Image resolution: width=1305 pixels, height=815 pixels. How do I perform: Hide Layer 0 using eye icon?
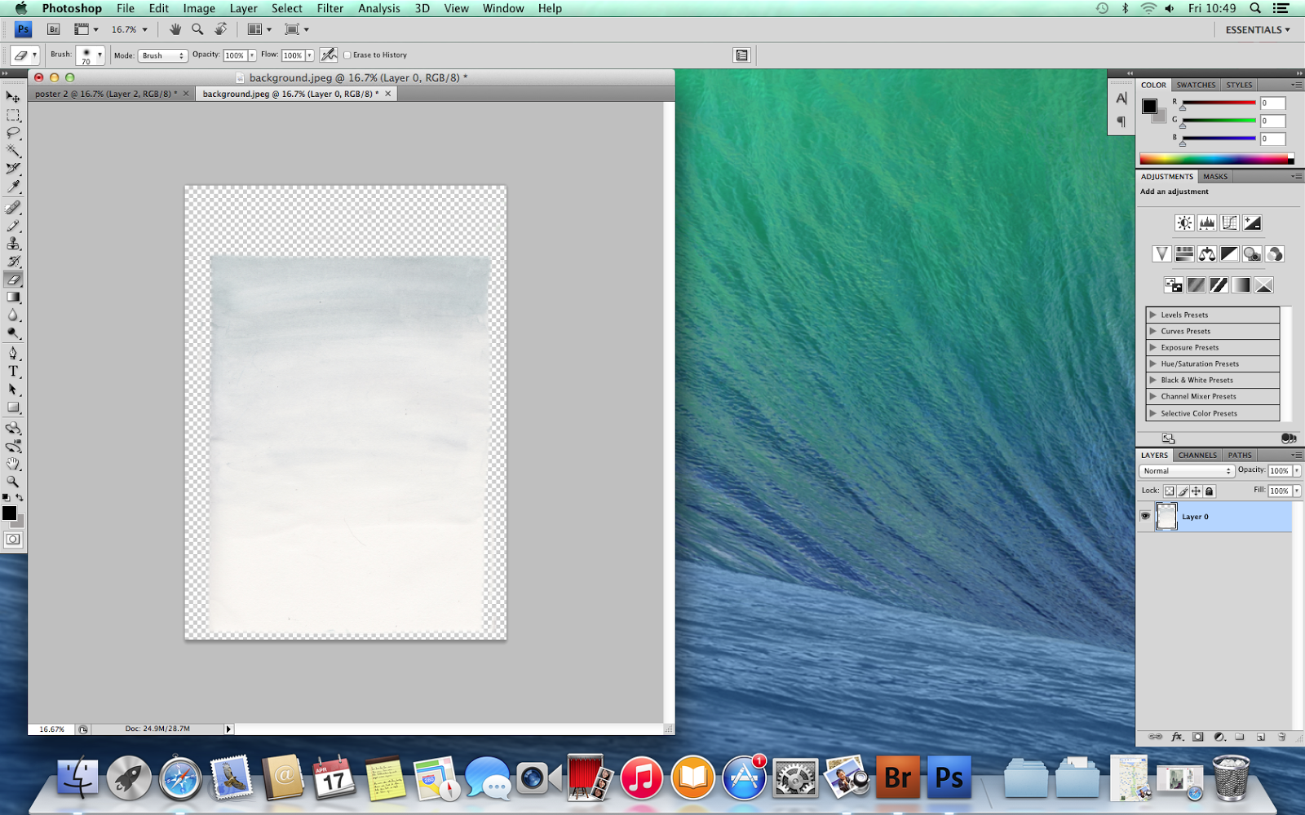(1145, 516)
